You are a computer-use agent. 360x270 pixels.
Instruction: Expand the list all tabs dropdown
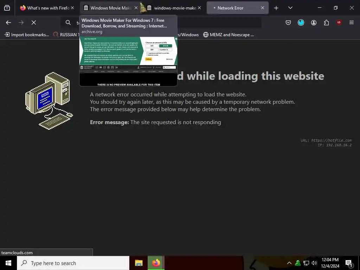pos(290,8)
